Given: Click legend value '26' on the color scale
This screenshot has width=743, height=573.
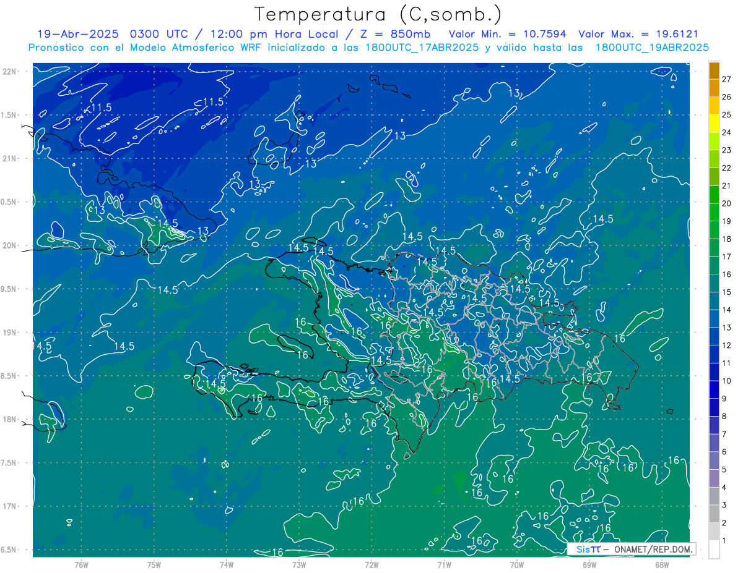Looking at the screenshot, I should point(727,97).
